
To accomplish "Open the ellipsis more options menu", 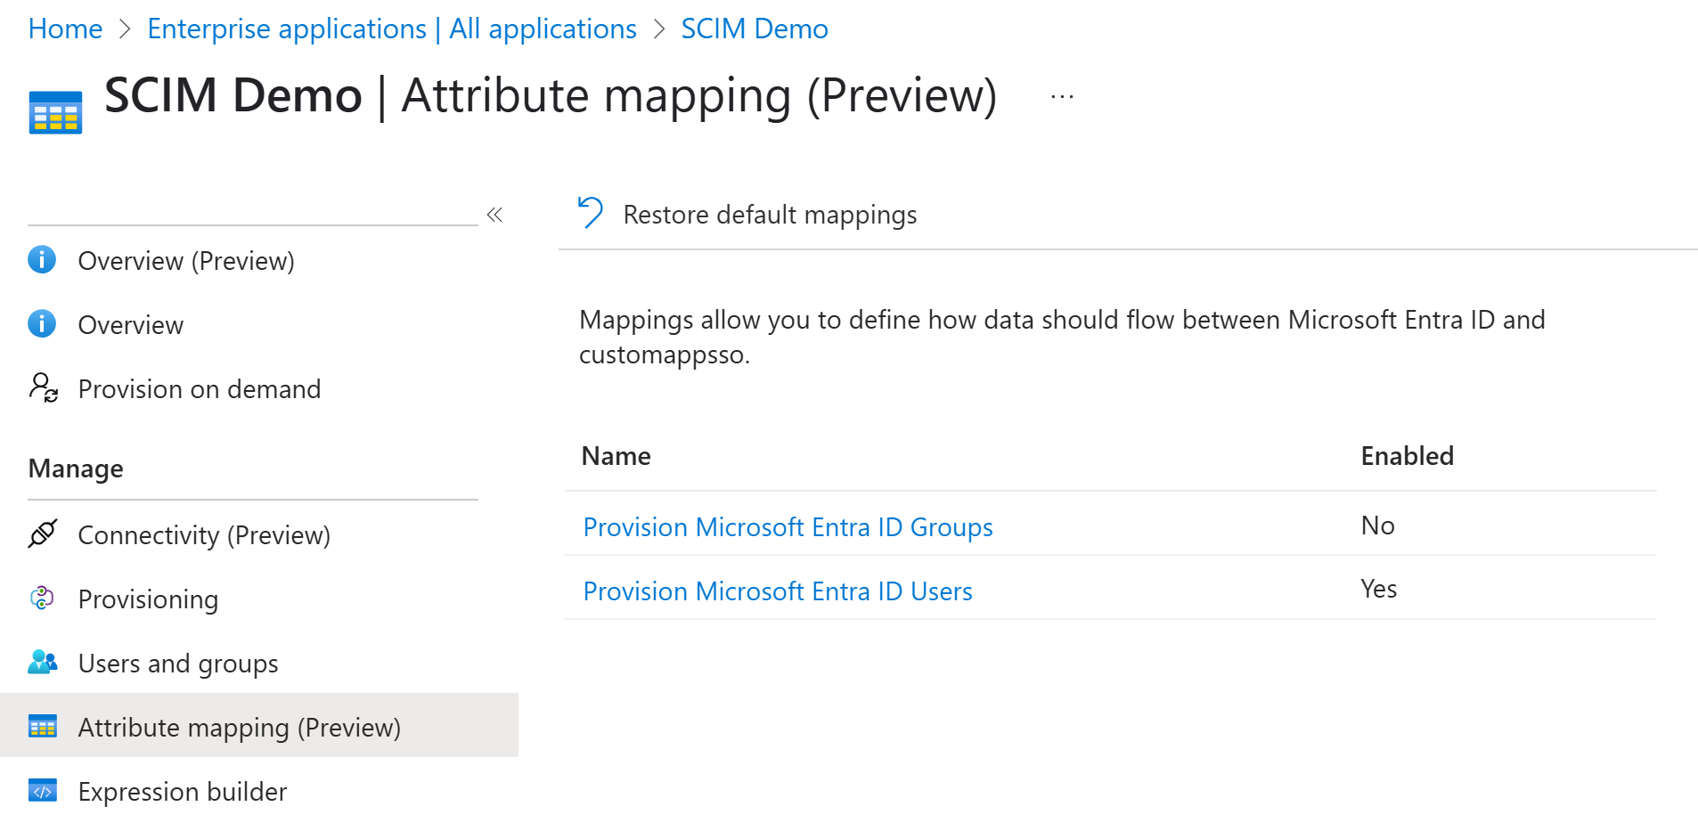I will [1062, 96].
